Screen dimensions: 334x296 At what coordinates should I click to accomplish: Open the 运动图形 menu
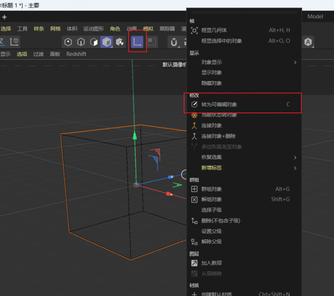(94, 29)
